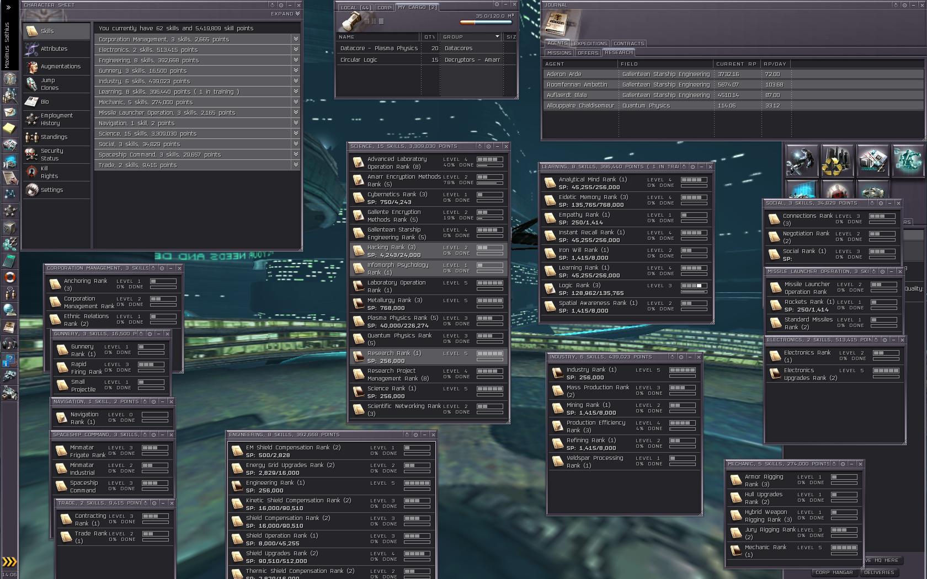Open the Group column dropdown arrow in cargo
Viewport: 927px width, 579px height.
[x=497, y=37]
